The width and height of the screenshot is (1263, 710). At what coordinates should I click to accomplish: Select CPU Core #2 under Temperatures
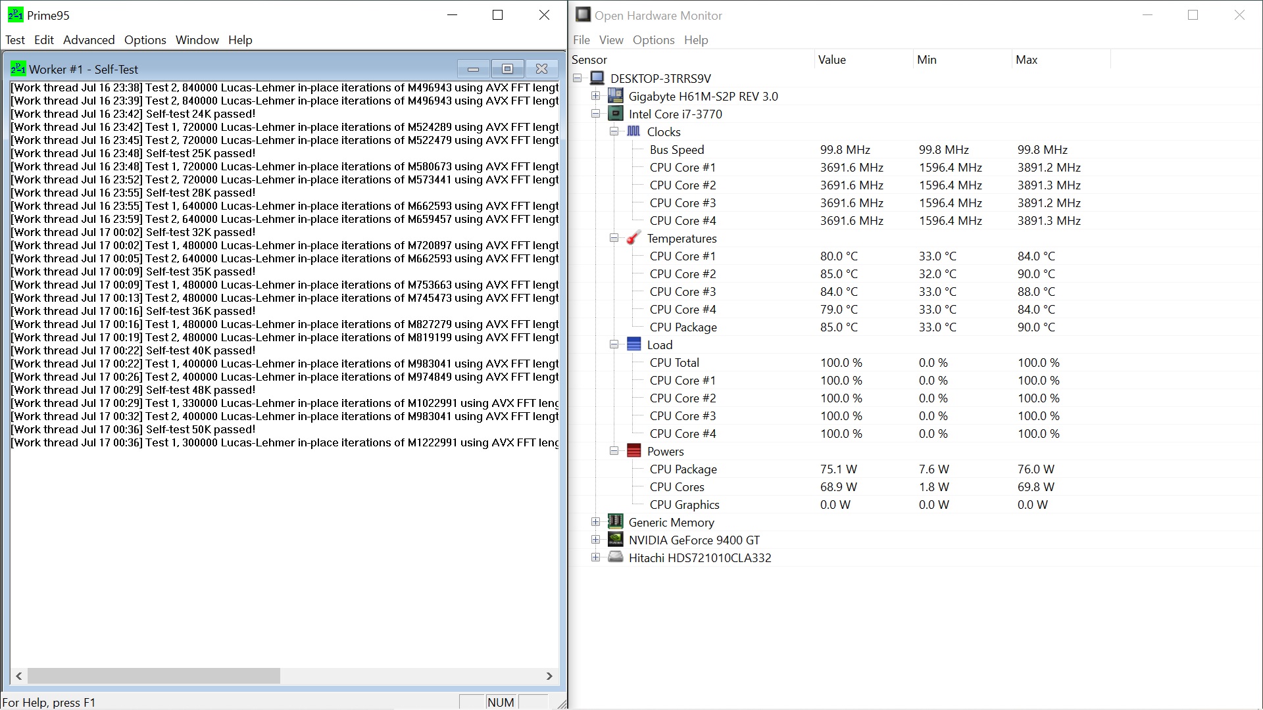pos(683,273)
